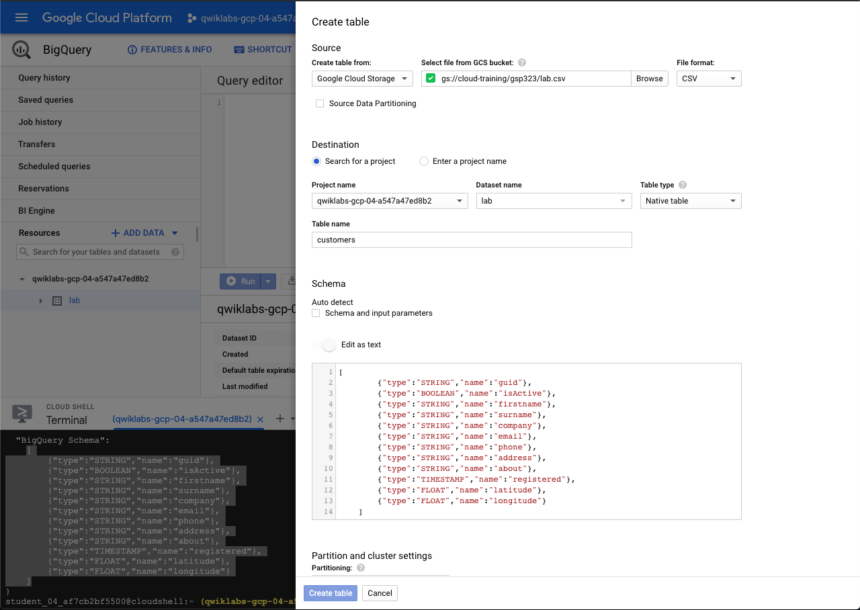
Task: Click the Cloud Shell terminal tab label
Action: tap(182, 419)
